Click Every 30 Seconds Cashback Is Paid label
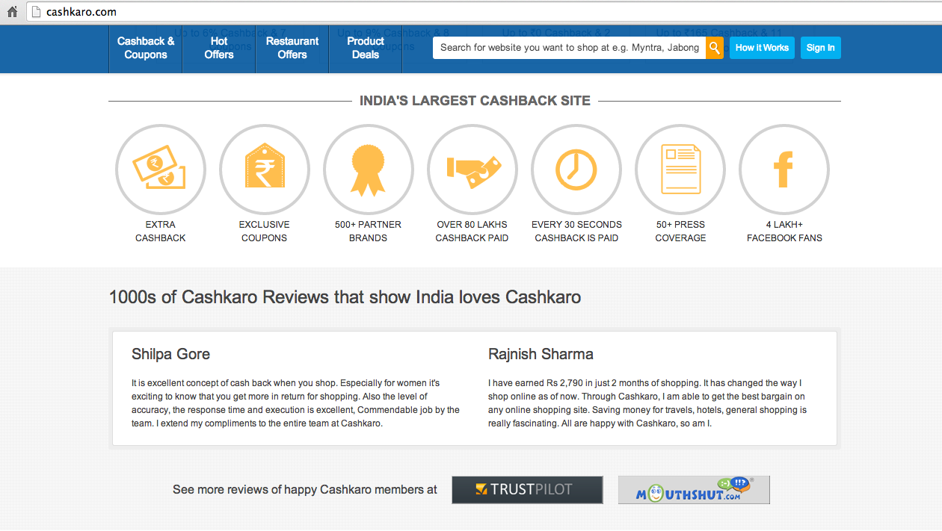Viewport: 942px width, 531px height. [576, 232]
